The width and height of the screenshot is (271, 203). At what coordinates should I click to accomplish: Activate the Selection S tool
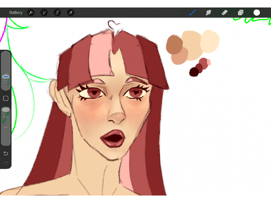[x=57, y=12]
